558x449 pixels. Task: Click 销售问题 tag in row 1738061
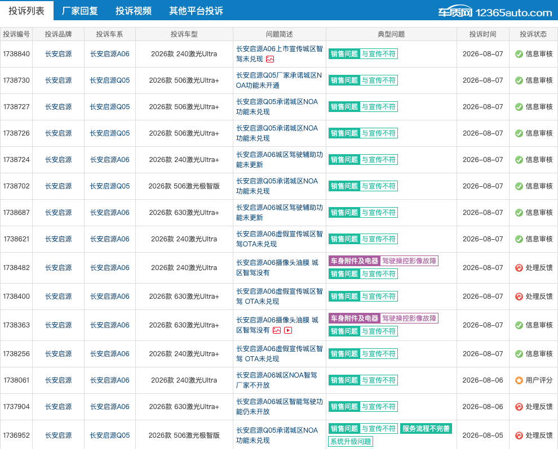coord(344,380)
